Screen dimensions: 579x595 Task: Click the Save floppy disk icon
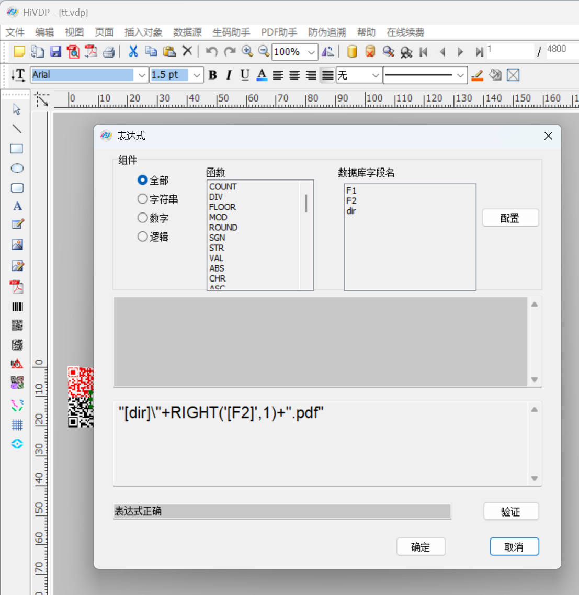click(55, 51)
